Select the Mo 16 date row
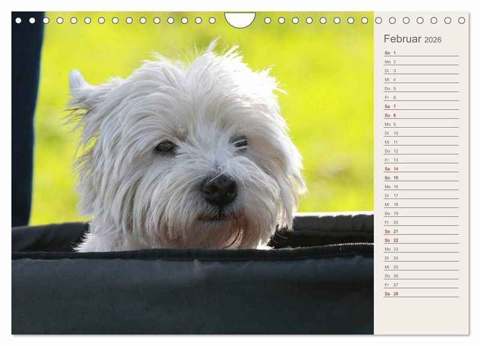This screenshot has width=480, height=346. point(421,186)
